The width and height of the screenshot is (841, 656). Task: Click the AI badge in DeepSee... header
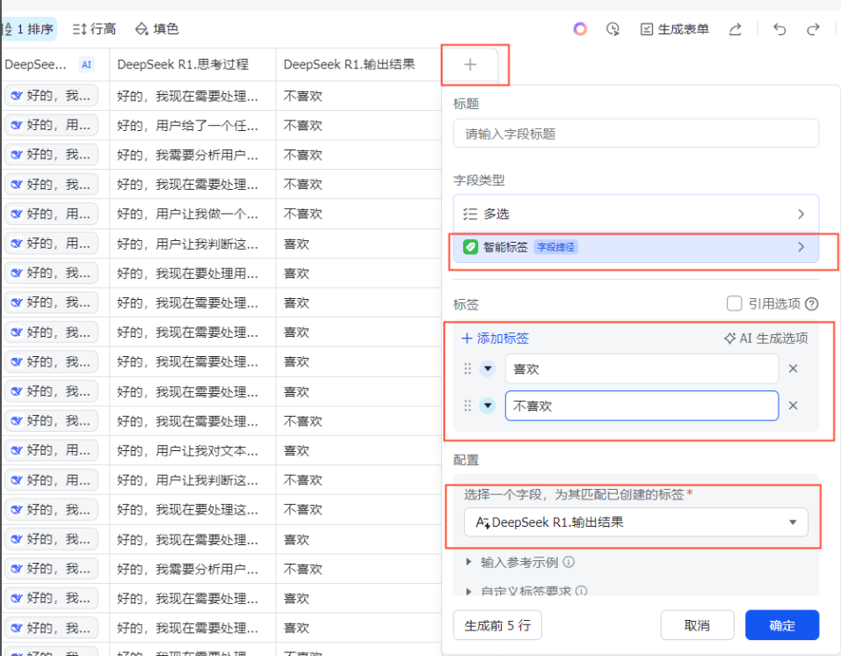coord(86,65)
